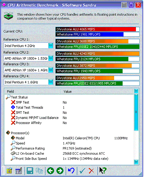Select the Test Status list item

coord(19,97)
